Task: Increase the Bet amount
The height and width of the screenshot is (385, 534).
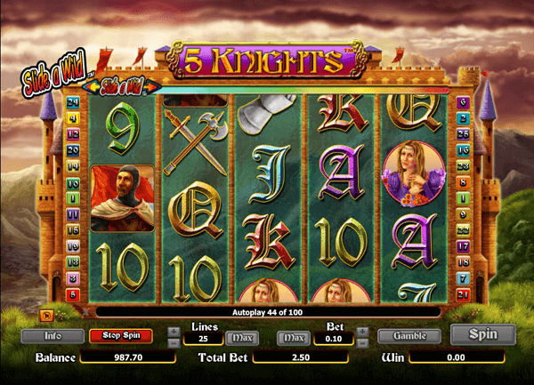Action: (x=363, y=332)
